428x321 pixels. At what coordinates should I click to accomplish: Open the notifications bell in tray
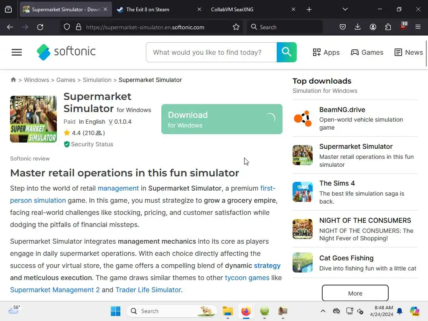tap(400, 311)
